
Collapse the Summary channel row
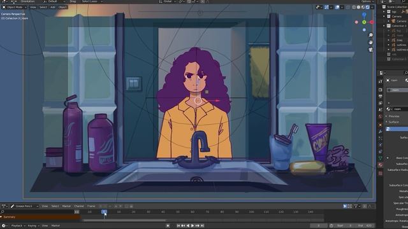pos(1,217)
